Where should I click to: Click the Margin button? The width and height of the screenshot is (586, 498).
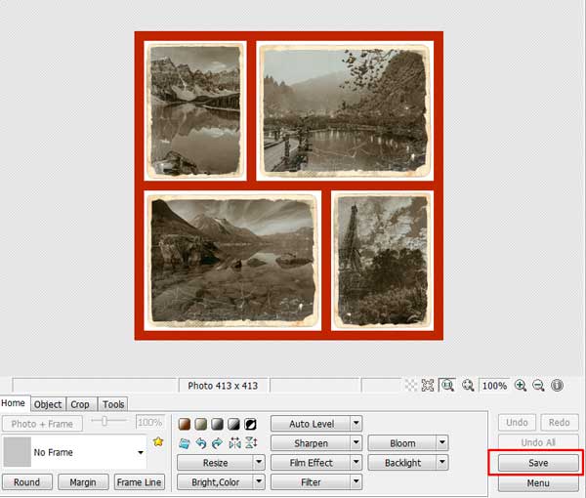pyautogui.click(x=83, y=482)
